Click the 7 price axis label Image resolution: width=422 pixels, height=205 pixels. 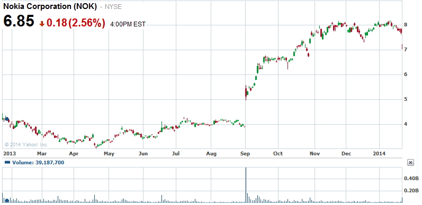[405, 50]
